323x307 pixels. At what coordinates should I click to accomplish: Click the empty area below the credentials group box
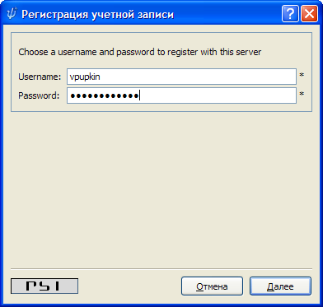point(161,189)
